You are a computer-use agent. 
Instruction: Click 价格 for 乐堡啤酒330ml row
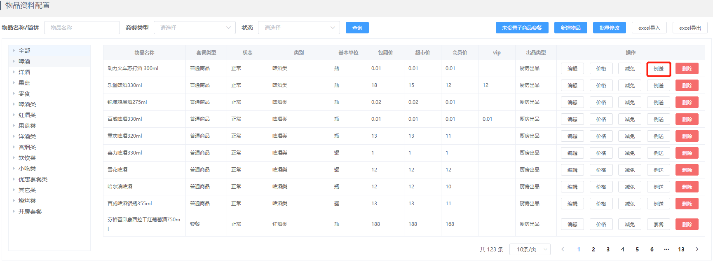point(601,86)
